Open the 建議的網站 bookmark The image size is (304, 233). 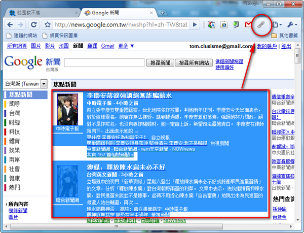coord(22,36)
